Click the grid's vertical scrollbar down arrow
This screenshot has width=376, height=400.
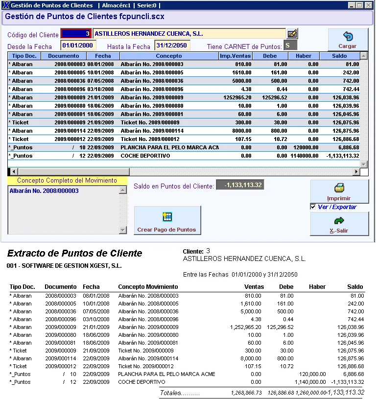tap(363, 164)
